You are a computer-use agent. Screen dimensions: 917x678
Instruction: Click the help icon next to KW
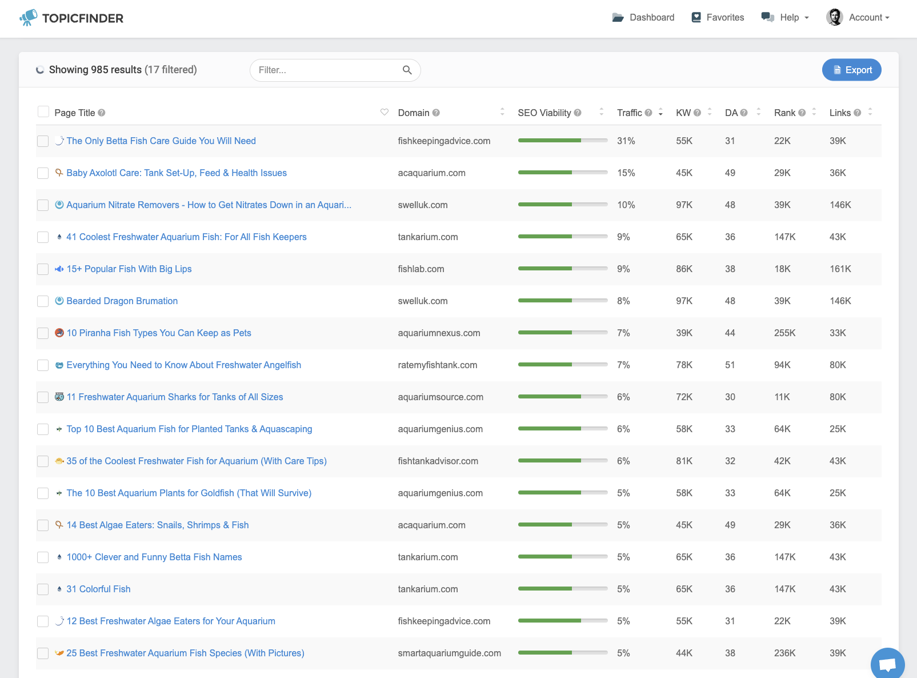(697, 113)
